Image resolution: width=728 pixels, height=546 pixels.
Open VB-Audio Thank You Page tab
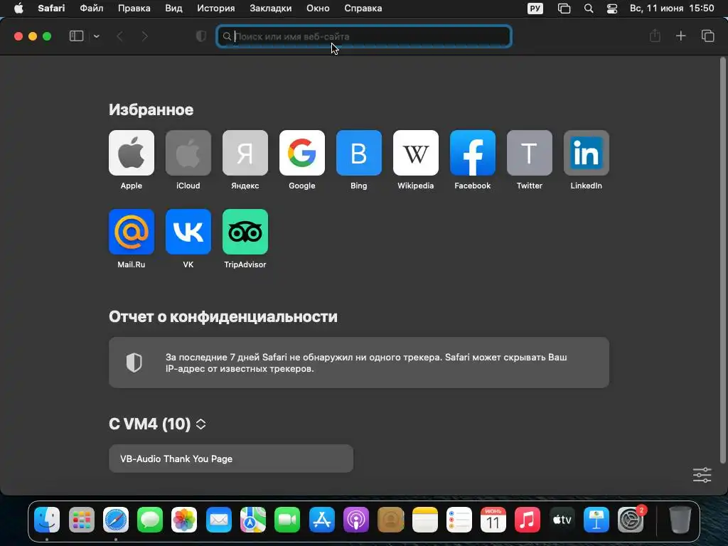[231, 459]
